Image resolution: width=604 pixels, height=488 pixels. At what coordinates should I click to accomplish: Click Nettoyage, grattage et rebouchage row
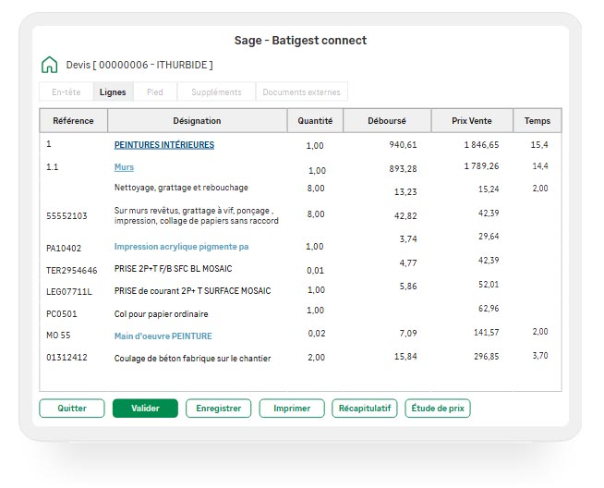(181, 188)
